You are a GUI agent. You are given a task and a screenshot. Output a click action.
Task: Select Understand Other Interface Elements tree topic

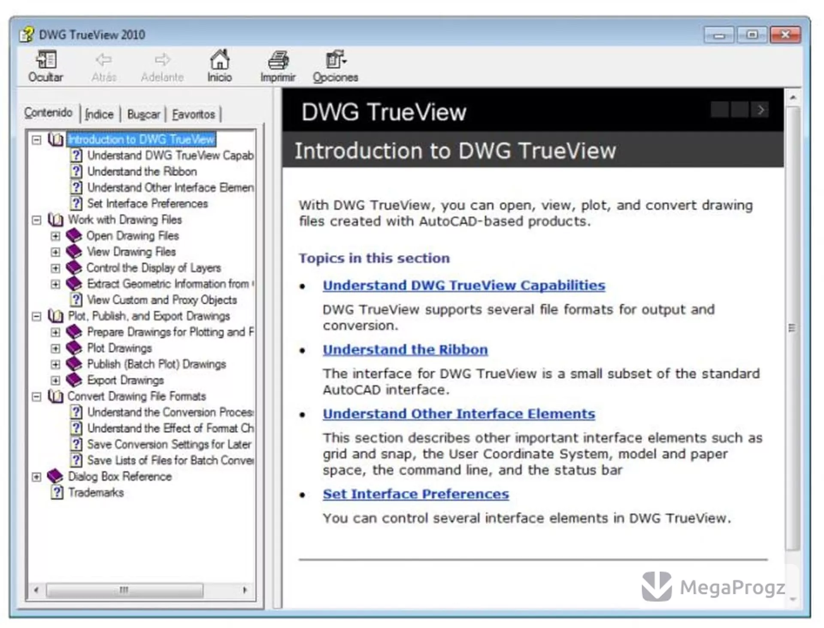(x=170, y=188)
